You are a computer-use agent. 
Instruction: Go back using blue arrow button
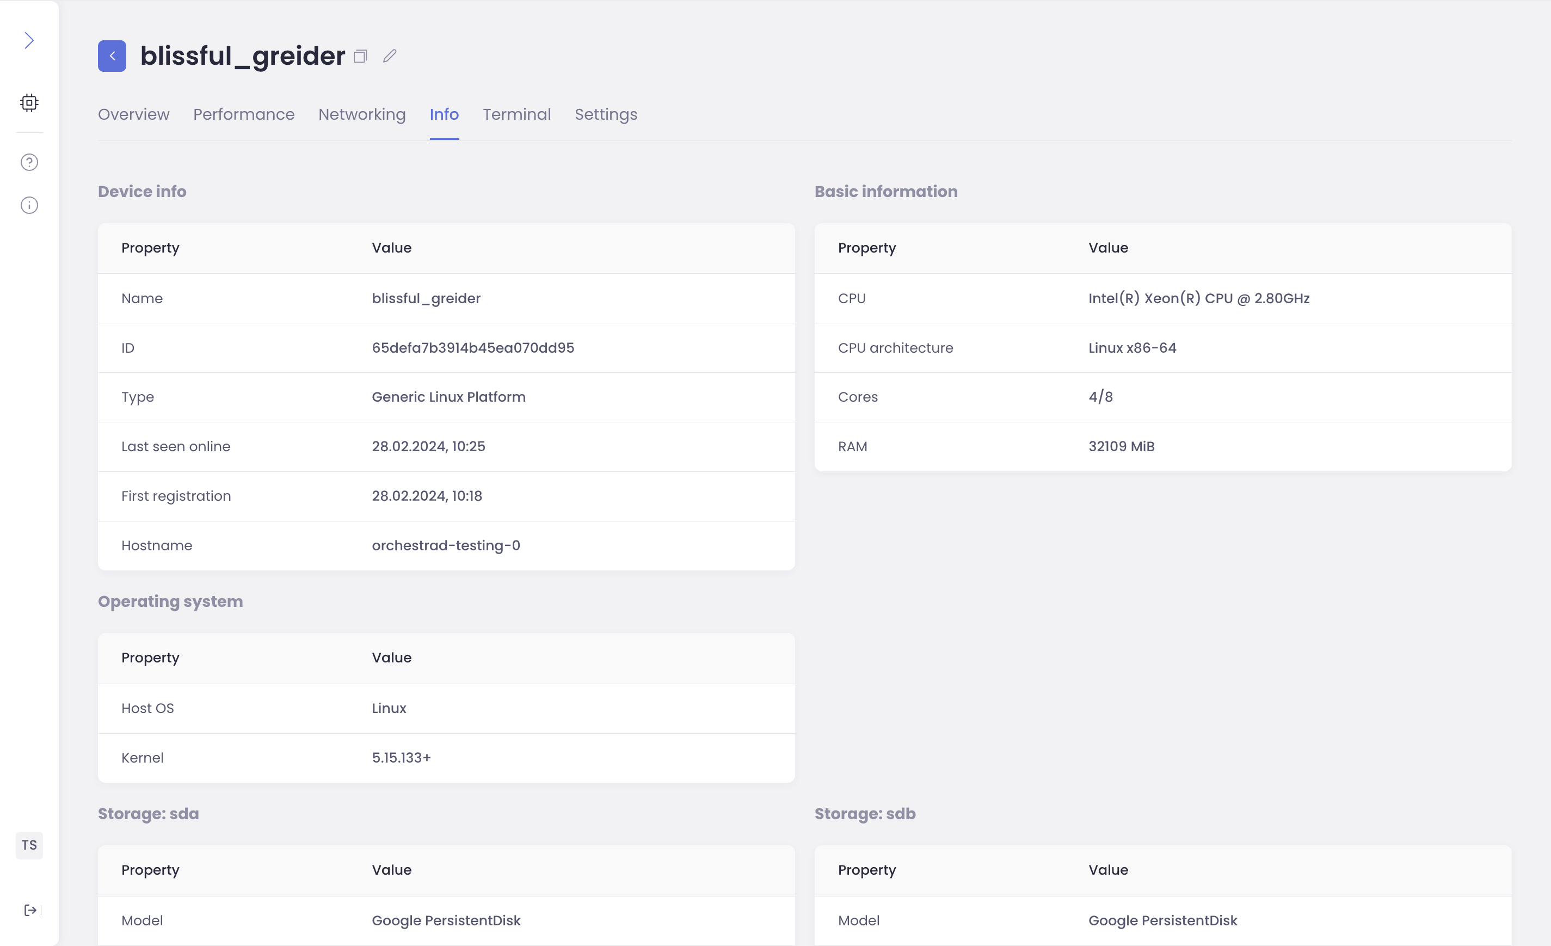click(112, 56)
